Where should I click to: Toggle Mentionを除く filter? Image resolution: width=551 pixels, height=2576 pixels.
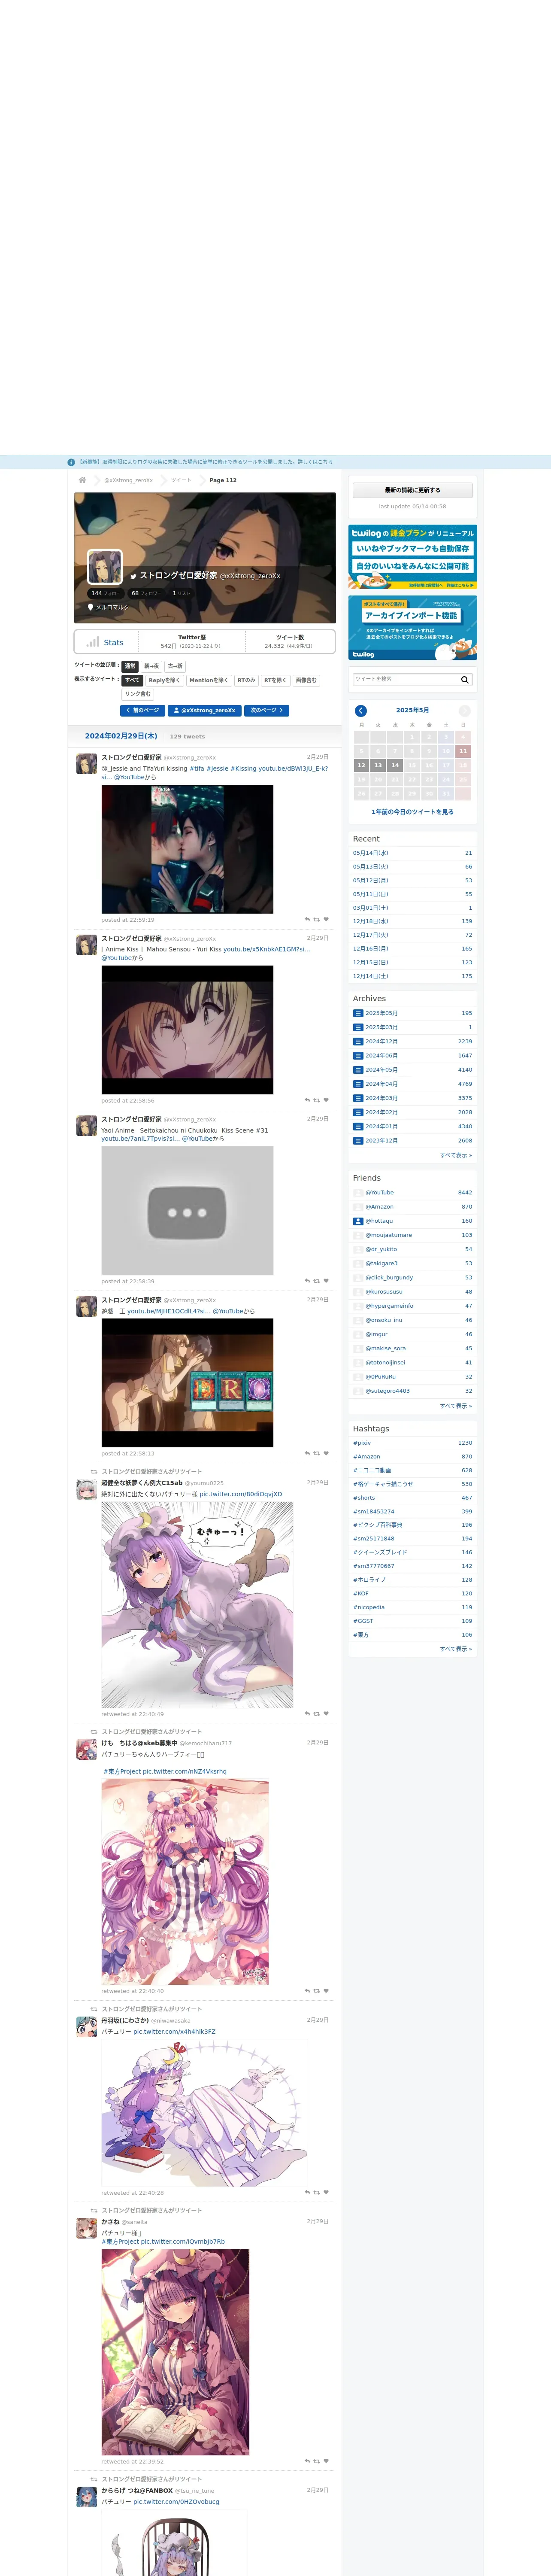[x=209, y=680]
